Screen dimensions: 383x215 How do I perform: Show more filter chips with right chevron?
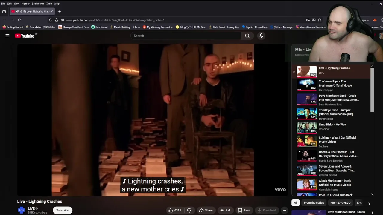coord(369,204)
